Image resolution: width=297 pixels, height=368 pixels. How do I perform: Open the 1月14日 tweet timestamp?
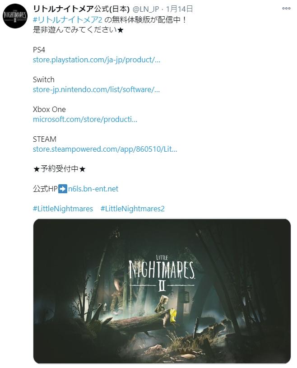[x=180, y=9]
